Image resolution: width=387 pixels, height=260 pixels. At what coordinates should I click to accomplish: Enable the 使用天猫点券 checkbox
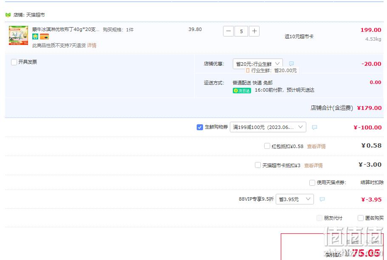coord(312,183)
